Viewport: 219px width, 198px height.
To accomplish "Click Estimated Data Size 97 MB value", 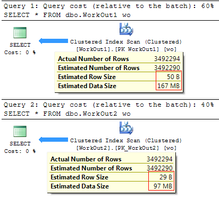I will point(163,186).
